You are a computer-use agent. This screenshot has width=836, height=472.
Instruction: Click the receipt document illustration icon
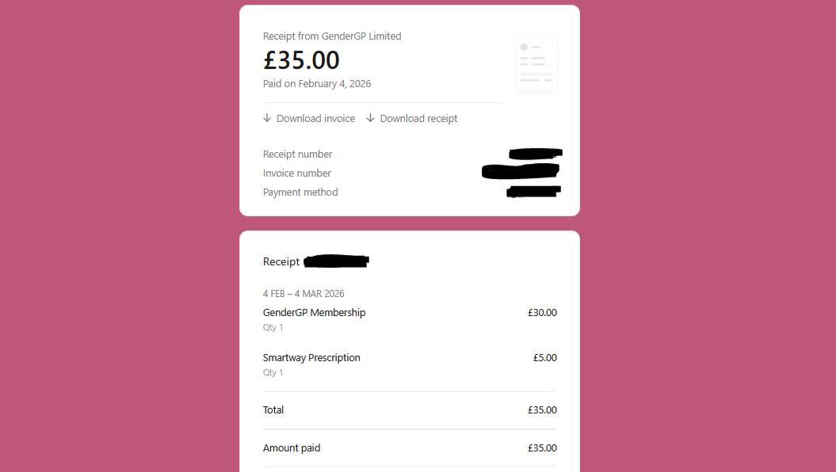pyautogui.click(x=536, y=63)
